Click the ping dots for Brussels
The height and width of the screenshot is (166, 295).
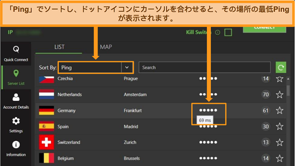point(208,158)
